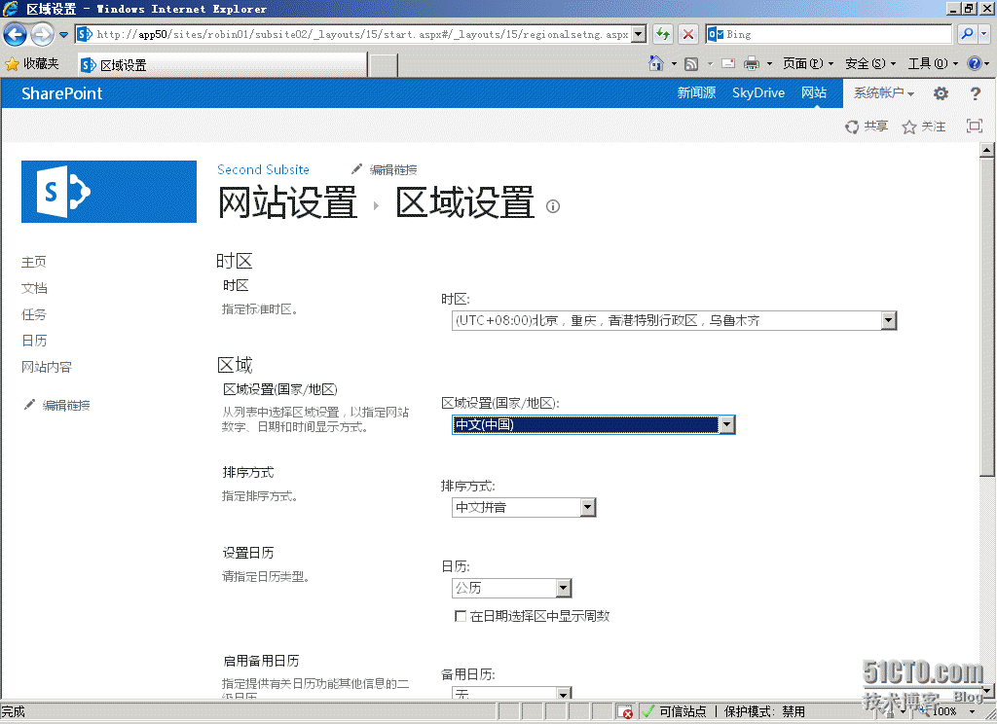The width and height of the screenshot is (997, 724).
Task: Open the SkyDrive link
Action: (757, 92)
